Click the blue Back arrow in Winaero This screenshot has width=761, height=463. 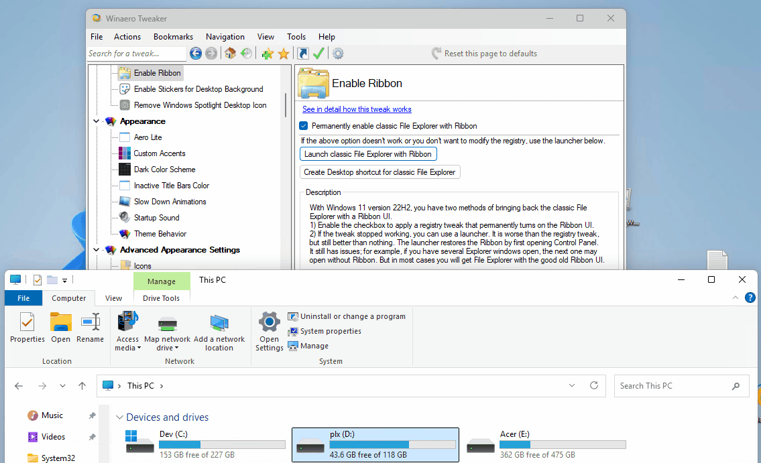tap(196, 54)
